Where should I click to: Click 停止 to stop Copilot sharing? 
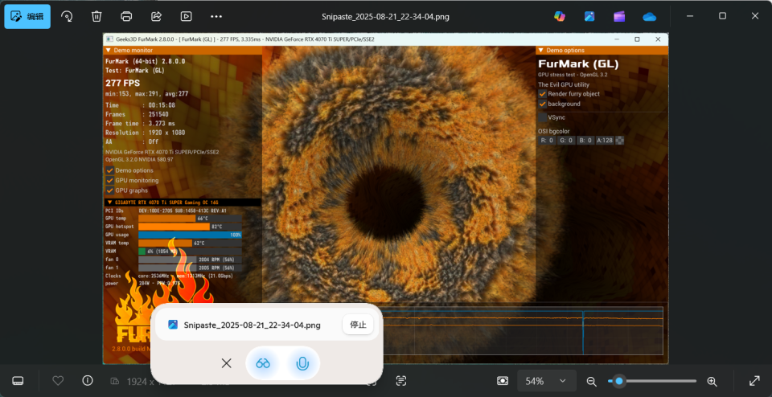(x=358, y=325)
